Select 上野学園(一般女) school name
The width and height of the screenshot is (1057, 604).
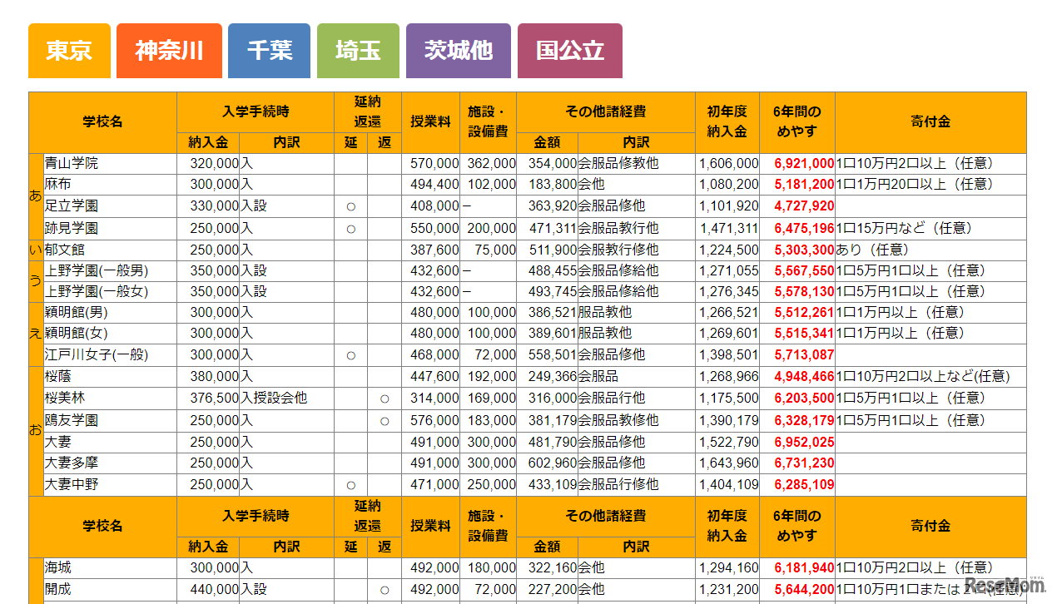[97, 291]
